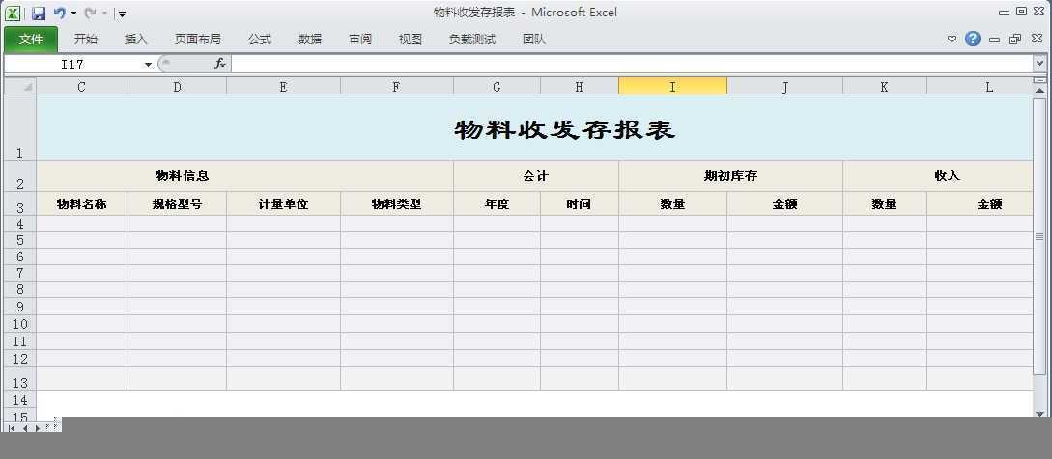Viewport: 1052px width, 459px height.
Task: Click the Save icon in quick access toolbar
Action: pos(39,13)
